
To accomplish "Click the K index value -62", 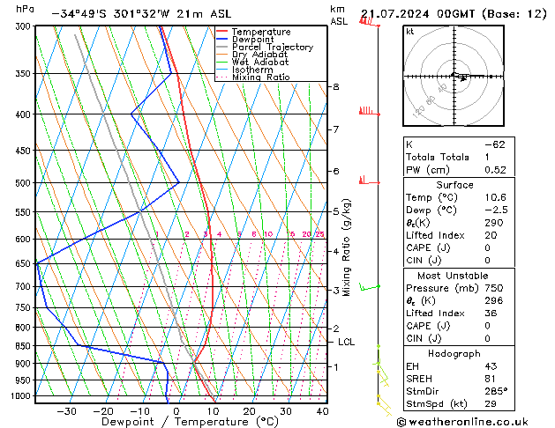I will [x=494, y=144].
